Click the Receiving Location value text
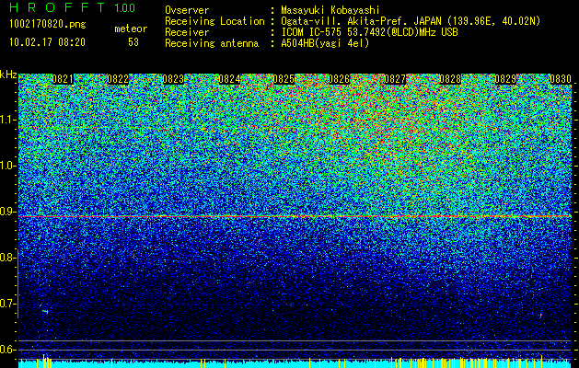 point(409,21)
